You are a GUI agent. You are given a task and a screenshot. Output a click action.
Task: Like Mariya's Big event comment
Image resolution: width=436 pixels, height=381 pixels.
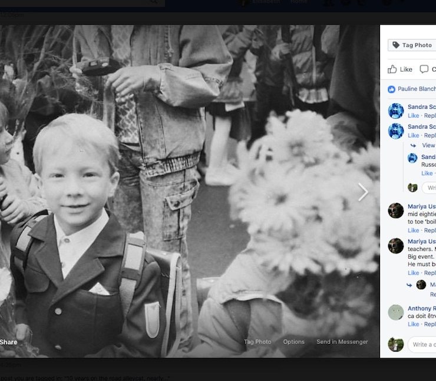413,273
